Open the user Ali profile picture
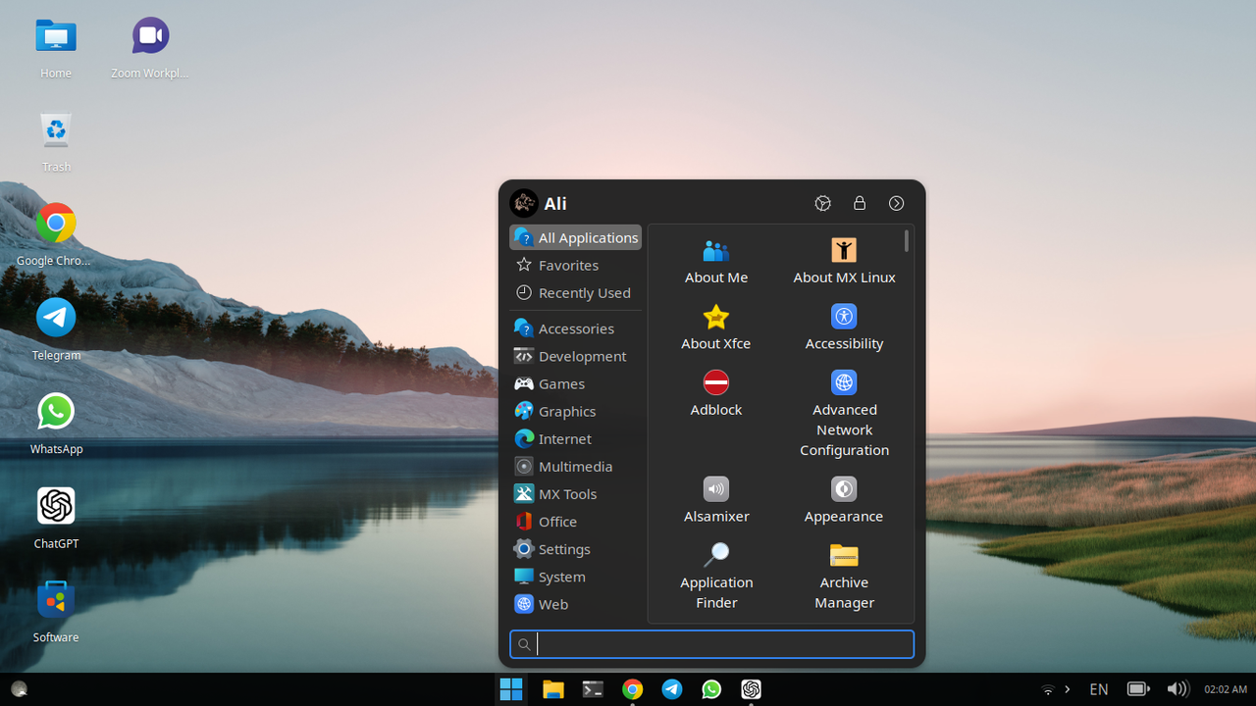1256x706 pixels. 524,203
